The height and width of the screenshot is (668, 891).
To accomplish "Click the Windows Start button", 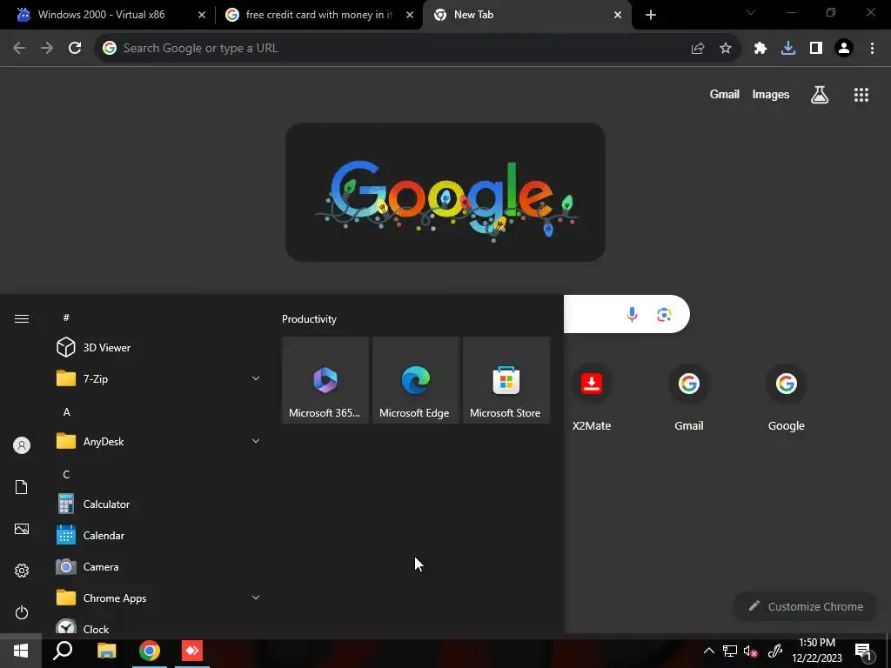I will click(21, 651).
